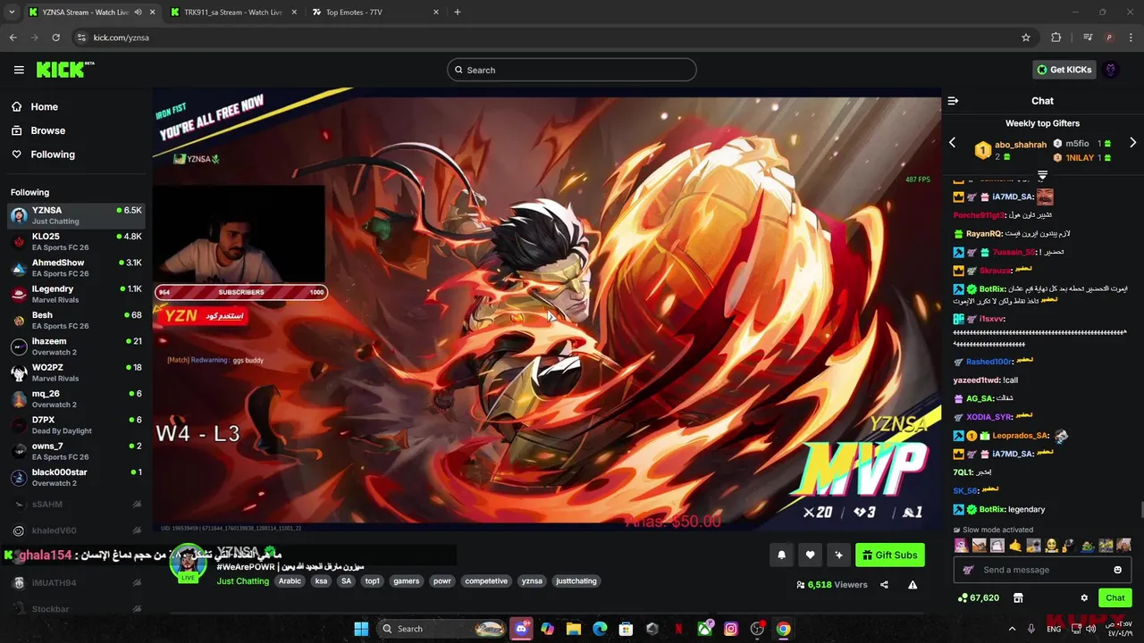1144x643 pixels.
Task: Open Windows Start menu
Action: coord(361,629)
